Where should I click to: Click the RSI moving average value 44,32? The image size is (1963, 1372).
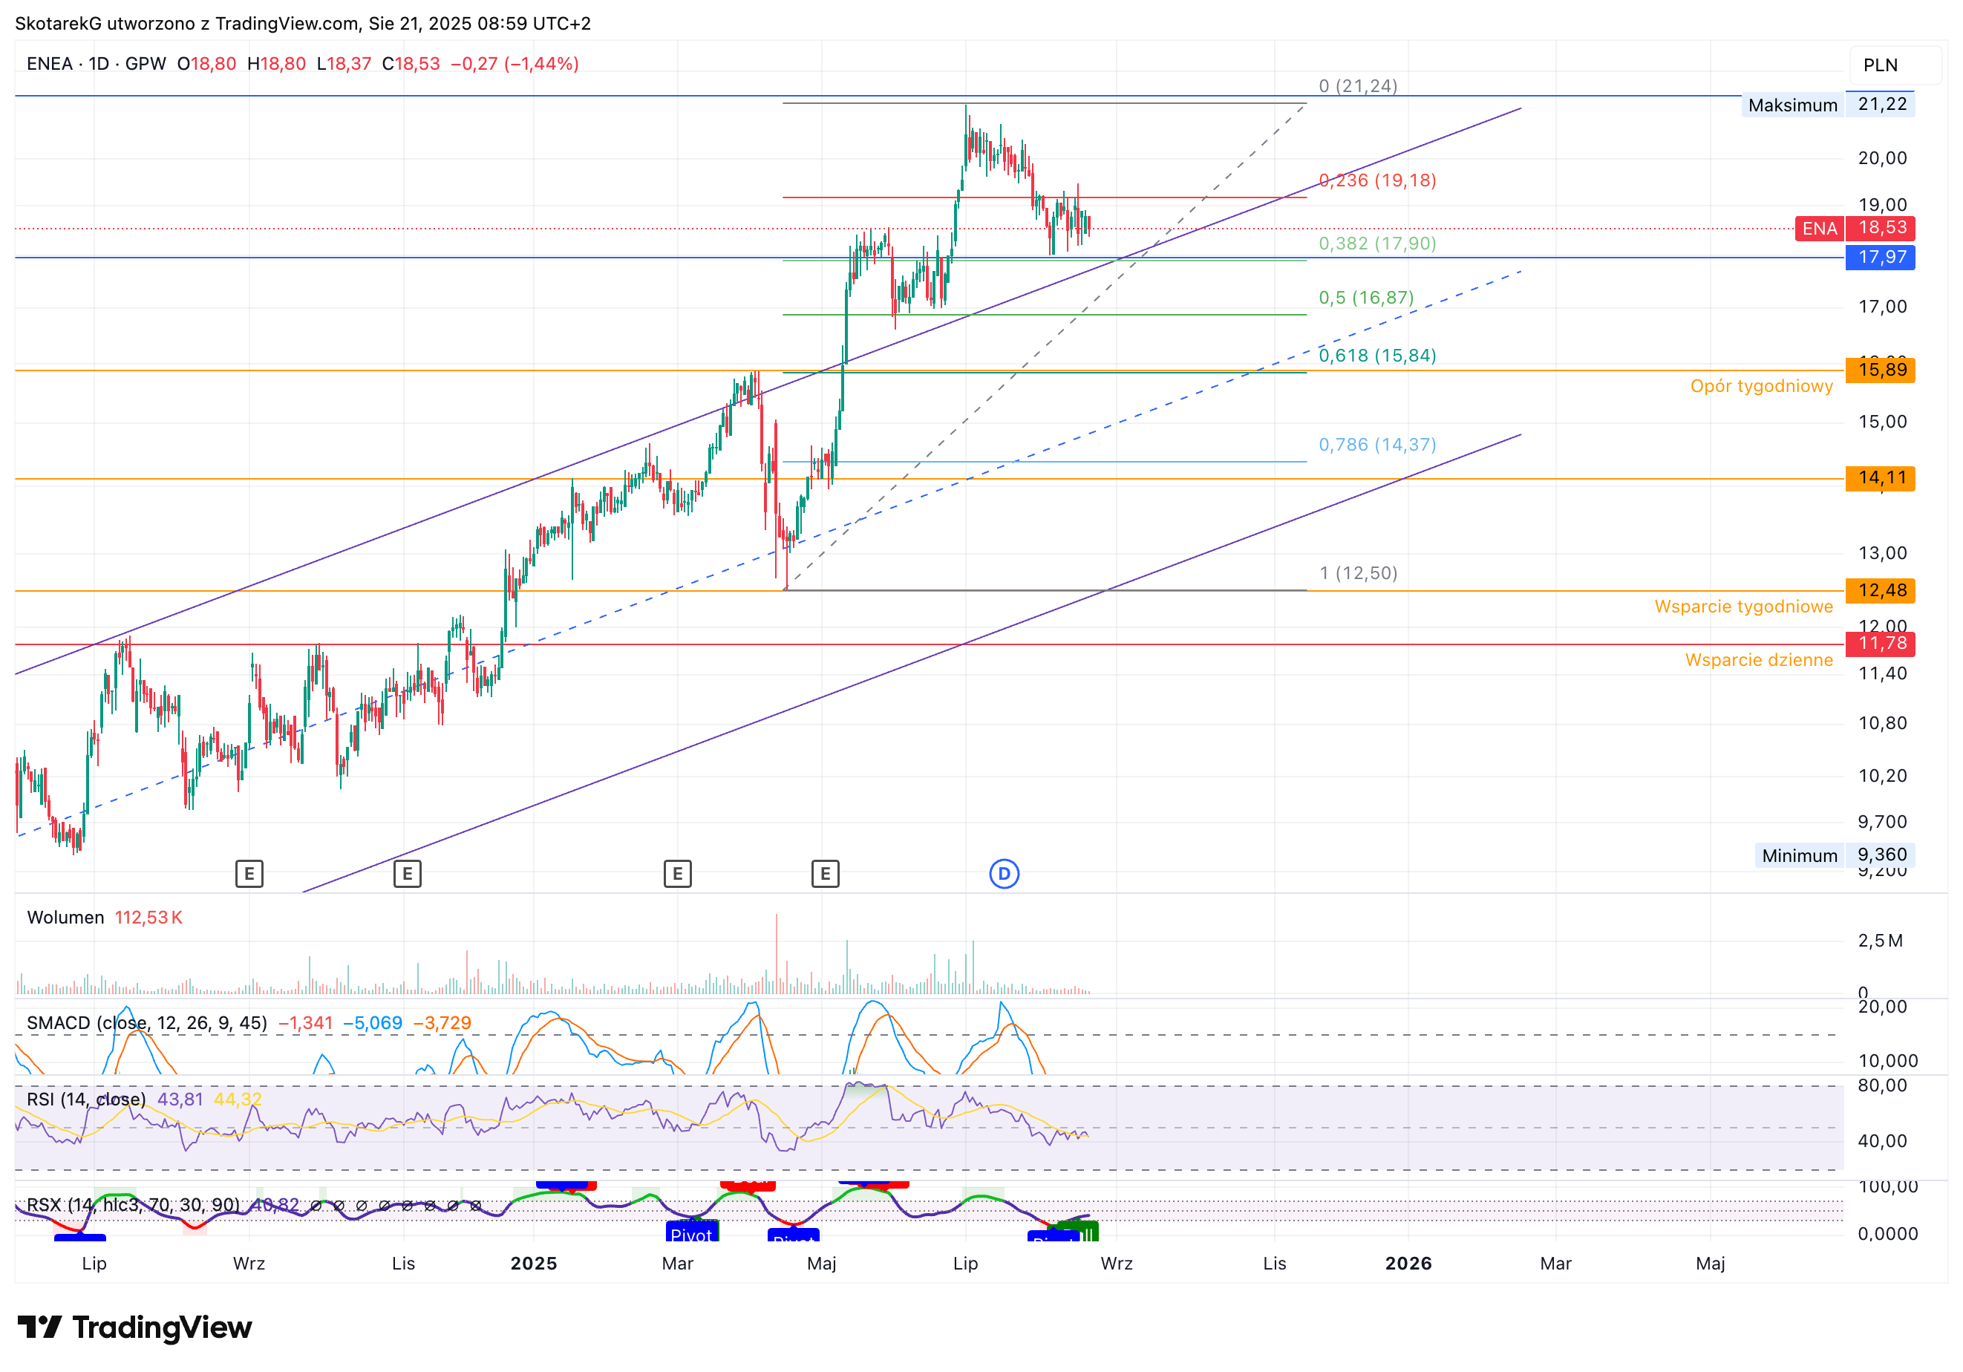238,1100
